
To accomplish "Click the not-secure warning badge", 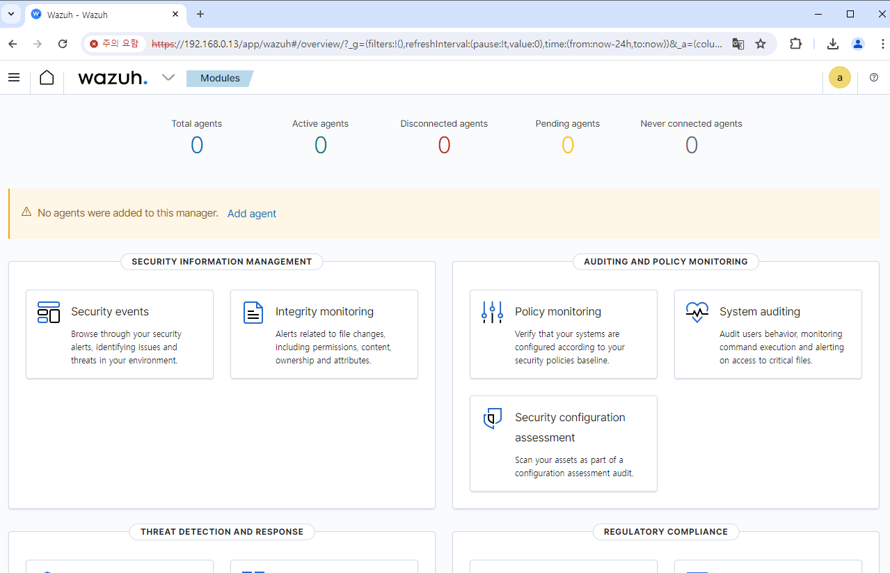I will coord(114,44).
